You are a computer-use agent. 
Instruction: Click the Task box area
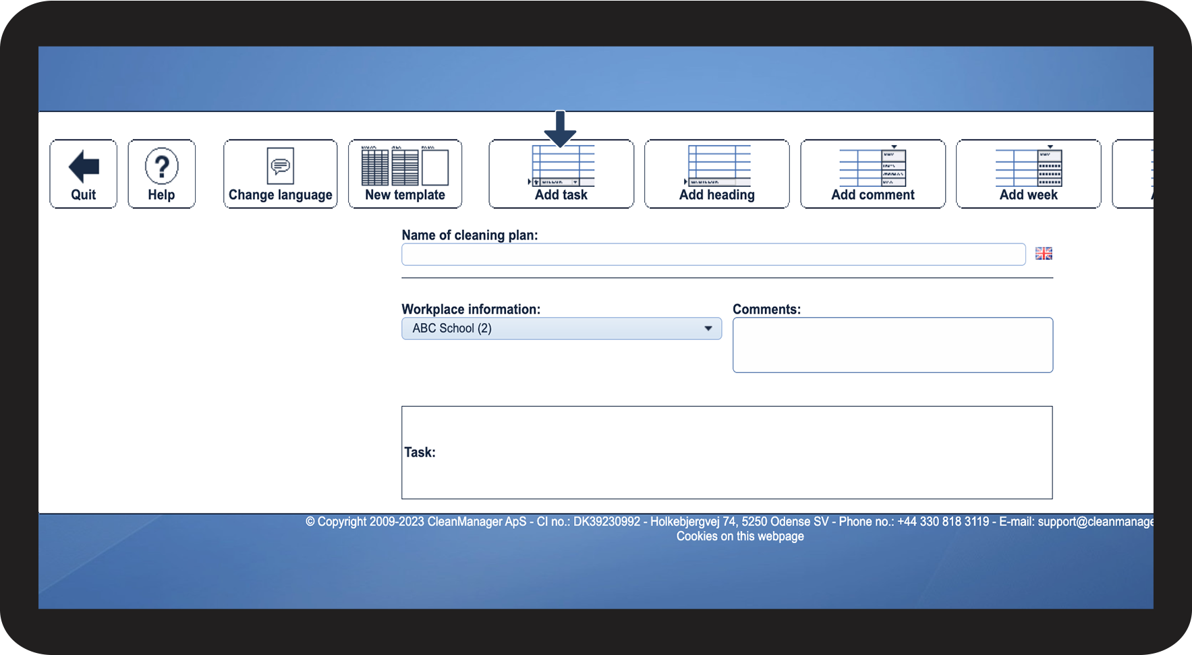tap(727, 452)
